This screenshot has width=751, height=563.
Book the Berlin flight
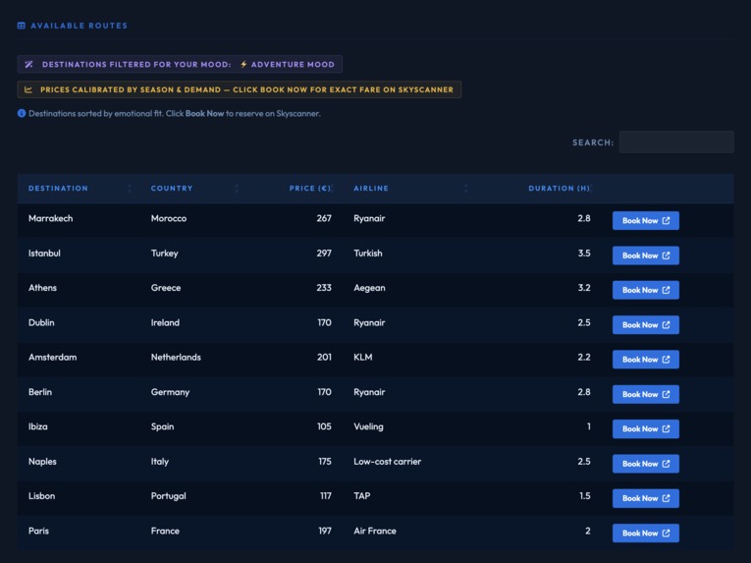(646, 394)
